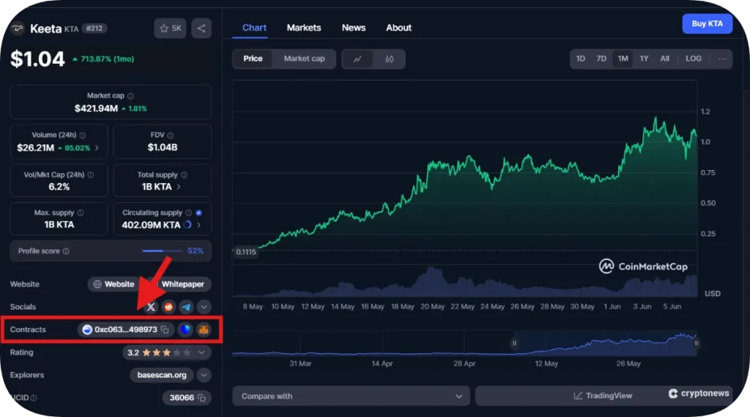Share Keeta page via share icon
This screenshot has width=750, height=417.
pyautogui.click(x=201, y=29)
